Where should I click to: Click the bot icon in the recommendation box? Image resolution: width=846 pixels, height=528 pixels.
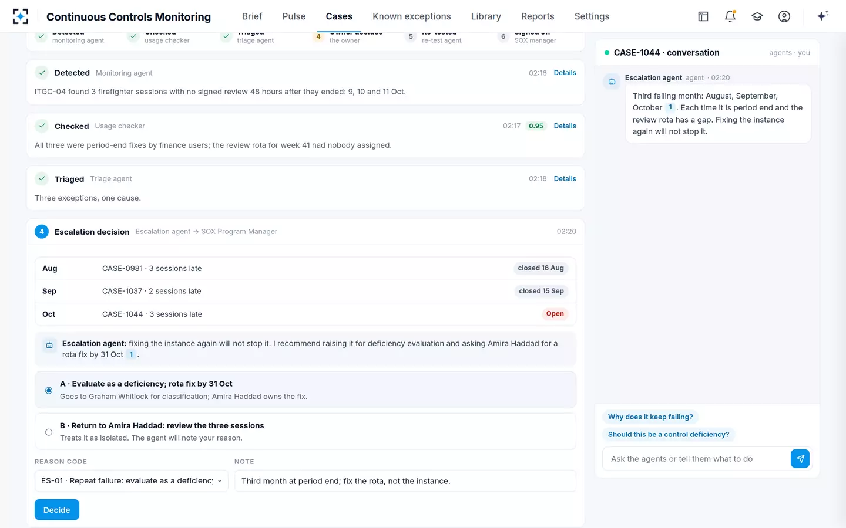(x=49, y=346)
